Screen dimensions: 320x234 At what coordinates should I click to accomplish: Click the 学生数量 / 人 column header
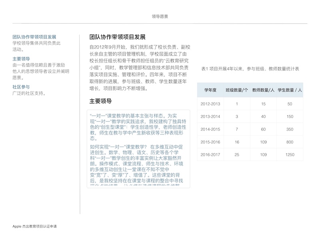pos(290,90)
